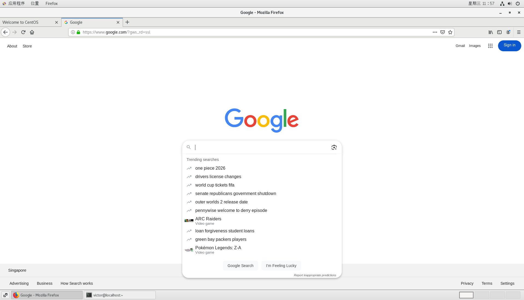Select the Google browser tab

(x=92, y=22)
